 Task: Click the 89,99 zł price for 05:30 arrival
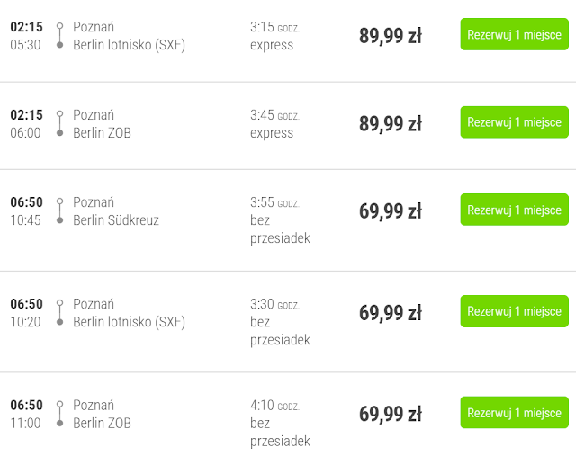tap(391, 36)
